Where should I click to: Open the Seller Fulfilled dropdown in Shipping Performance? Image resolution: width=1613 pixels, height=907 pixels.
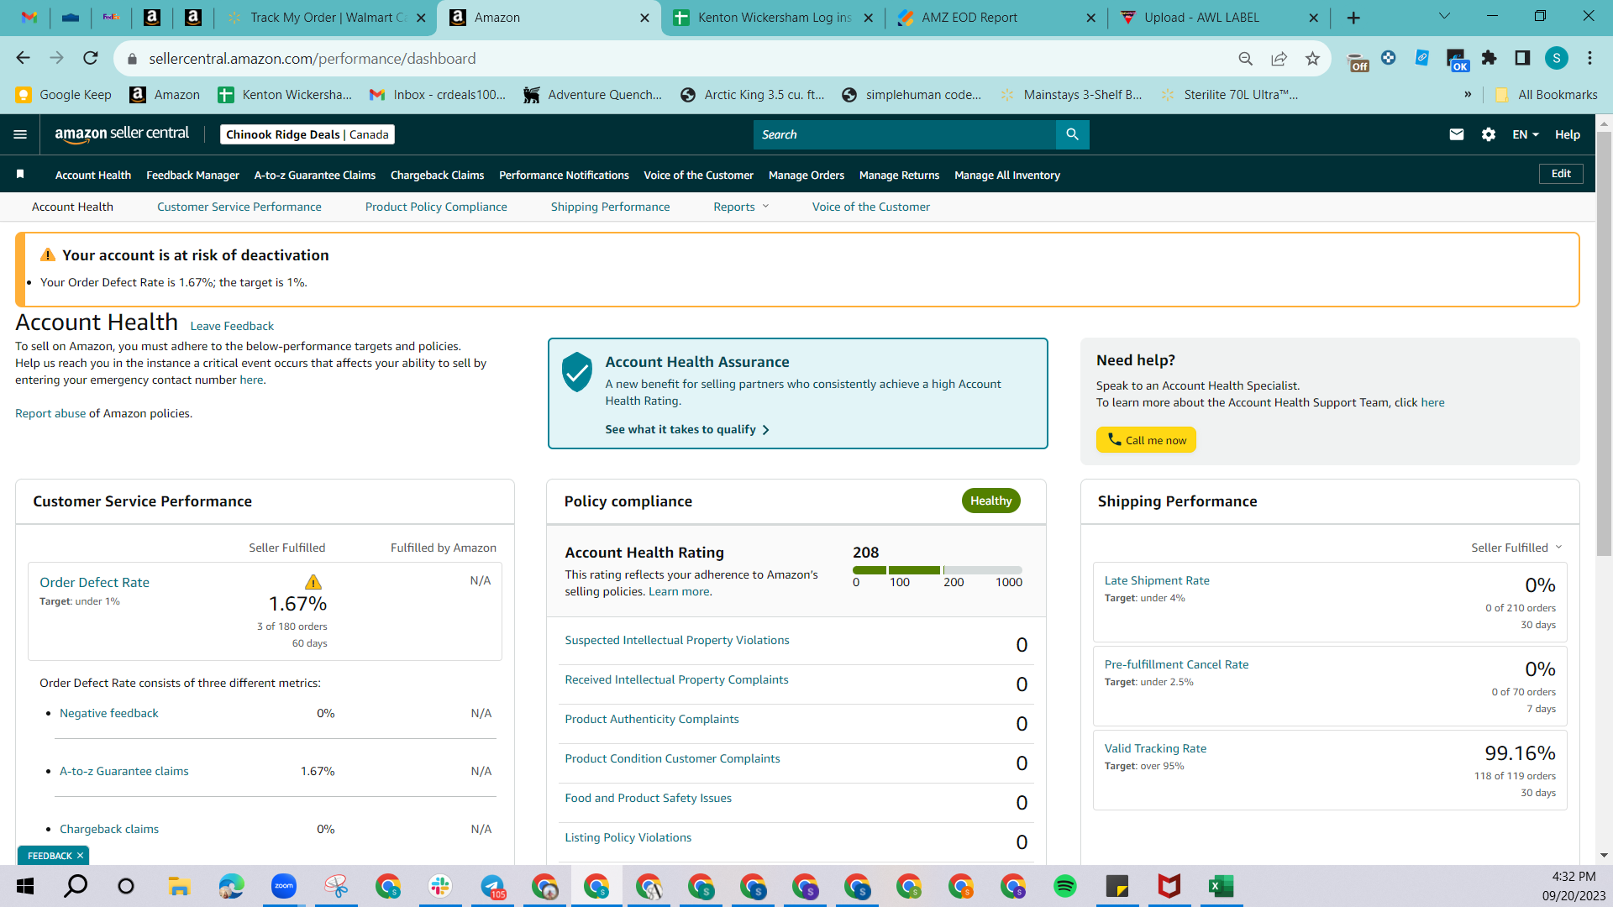(x=1516, y=548)
